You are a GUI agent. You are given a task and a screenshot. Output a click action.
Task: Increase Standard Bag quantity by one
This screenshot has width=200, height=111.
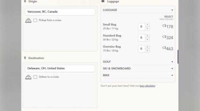[x=147, y=36]
